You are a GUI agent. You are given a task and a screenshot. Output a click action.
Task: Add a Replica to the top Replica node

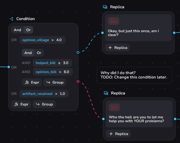coord(118,48)
